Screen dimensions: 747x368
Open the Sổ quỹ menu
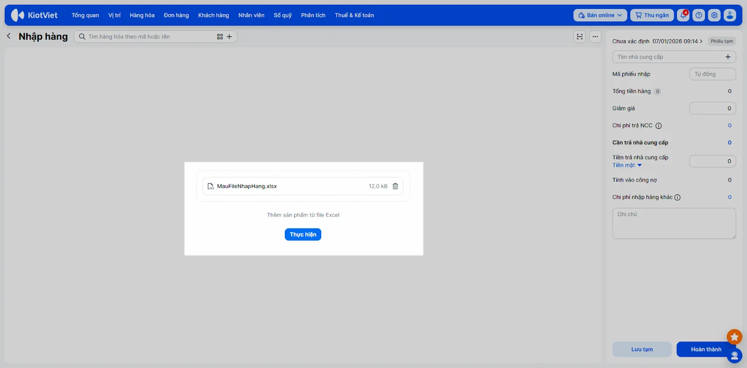point(282,15)
